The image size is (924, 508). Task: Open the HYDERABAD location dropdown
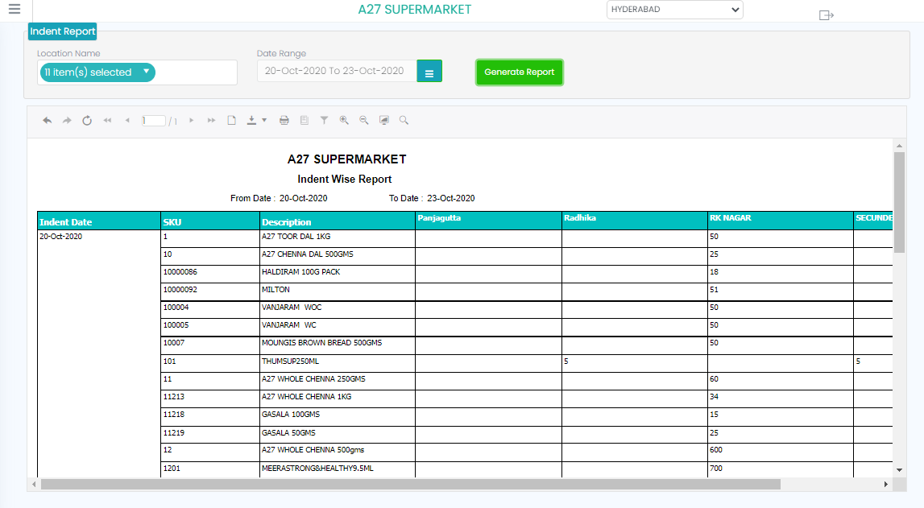pos(674,10)
